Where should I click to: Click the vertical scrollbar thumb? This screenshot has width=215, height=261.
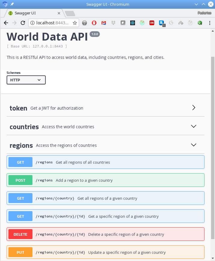click(213, 148)
